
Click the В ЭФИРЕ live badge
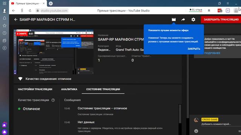tap(22, 34)
